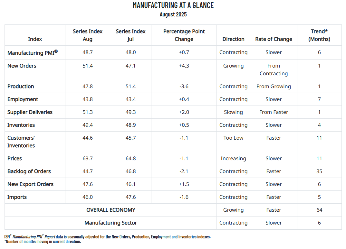Click the Direction column header

click(x=233, y=39)
